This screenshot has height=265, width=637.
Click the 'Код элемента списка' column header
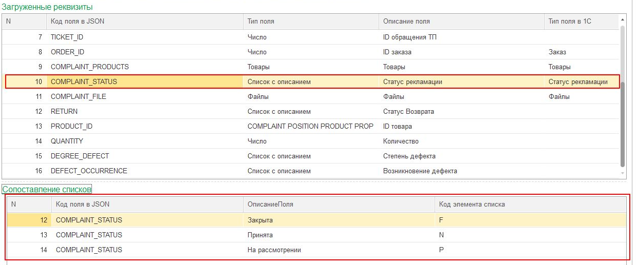coord(472,204)
